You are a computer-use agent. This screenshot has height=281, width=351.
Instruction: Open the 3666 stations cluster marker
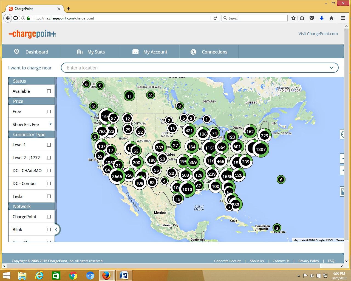click(x=117, y=176)
